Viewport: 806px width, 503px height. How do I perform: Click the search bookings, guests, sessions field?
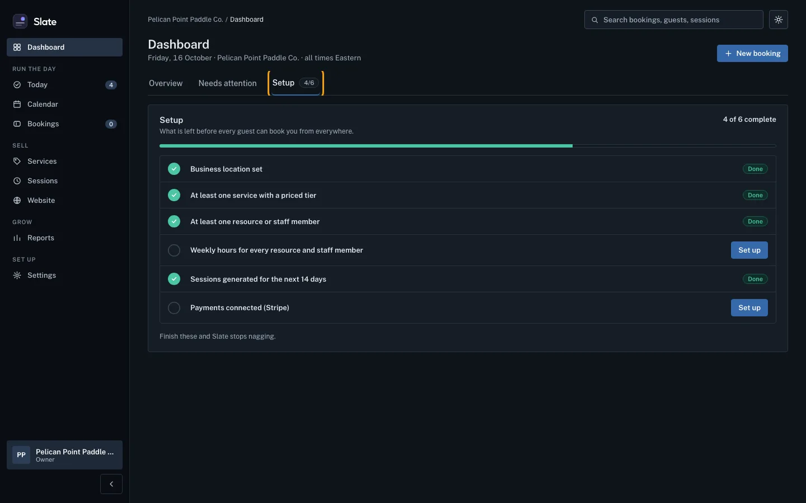[674, 20]
